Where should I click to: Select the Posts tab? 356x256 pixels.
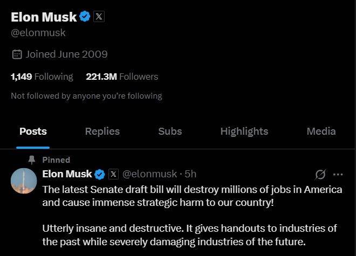(33, 131)
